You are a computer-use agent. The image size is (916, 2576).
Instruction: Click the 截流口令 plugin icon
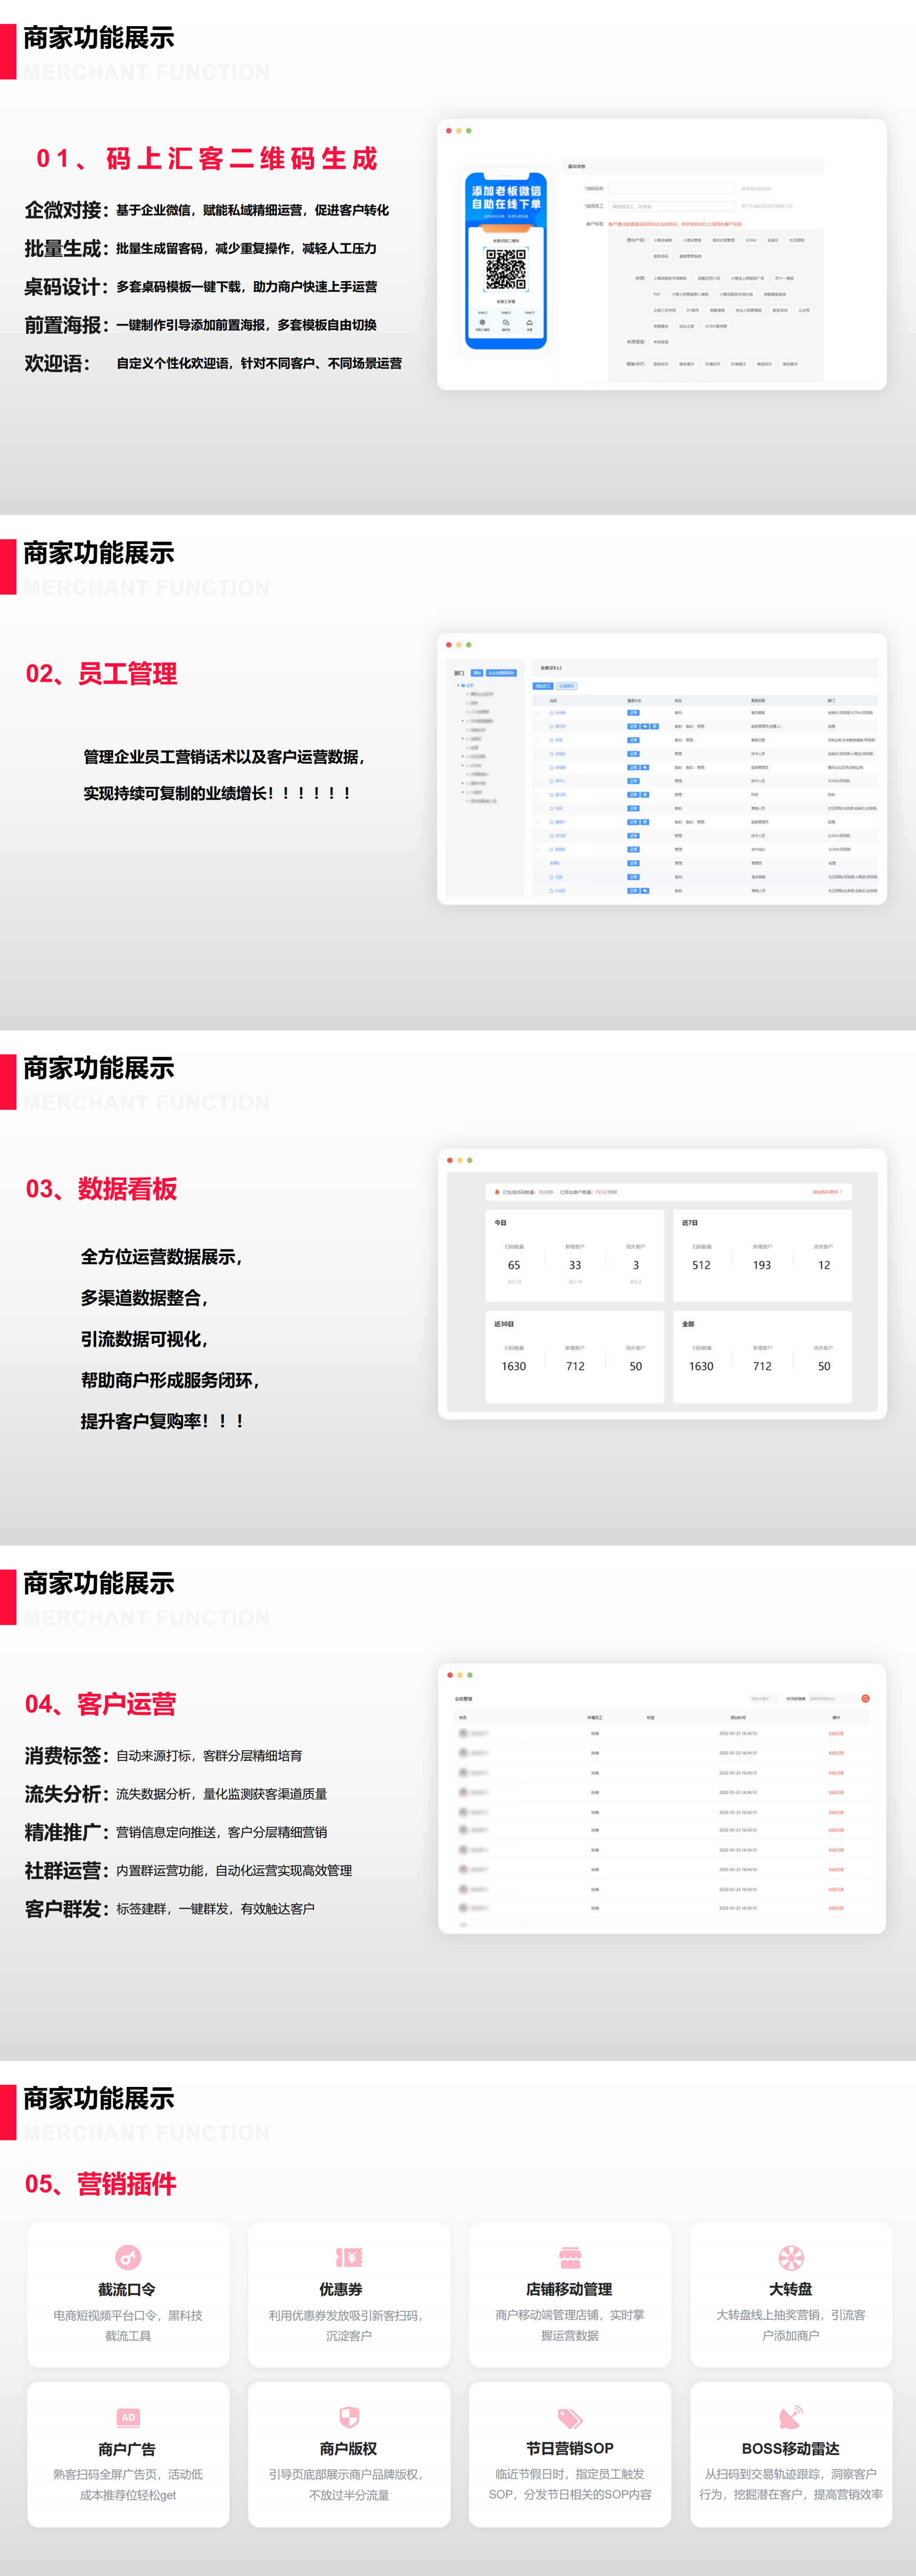128,2257
